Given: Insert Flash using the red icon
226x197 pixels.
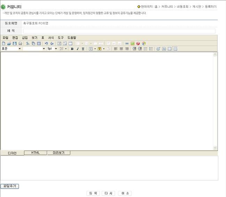Looking at the screenshot, I should click(x=138, y=43).
